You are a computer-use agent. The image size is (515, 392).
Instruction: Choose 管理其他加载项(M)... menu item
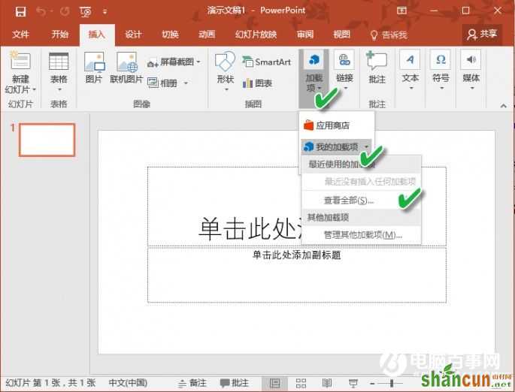pyautogui.click(x=362, y=235)
